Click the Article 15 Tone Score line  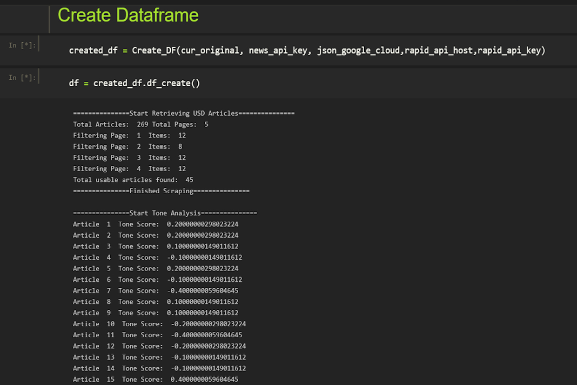(x=155, y=380)
